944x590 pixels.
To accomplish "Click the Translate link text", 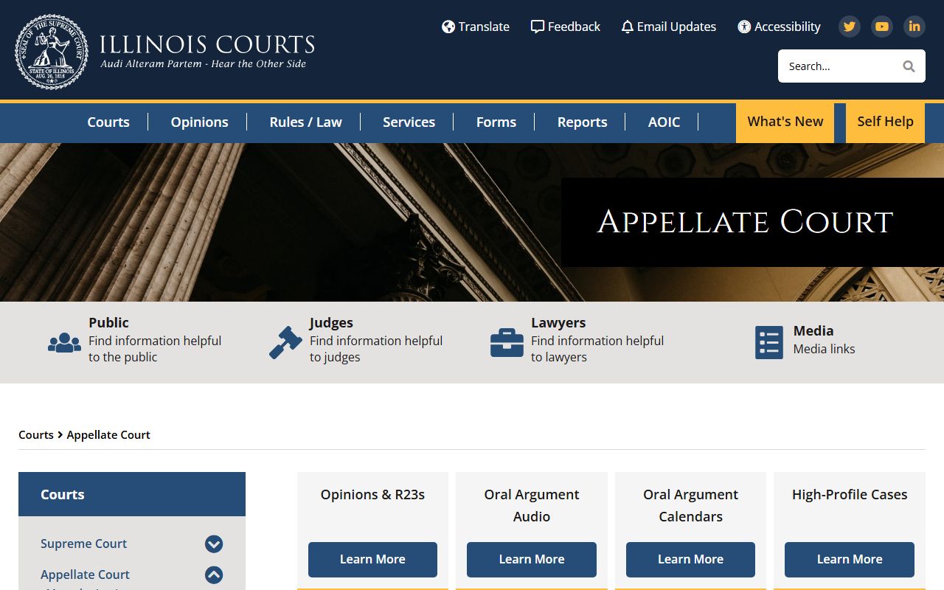I will 484,27.
